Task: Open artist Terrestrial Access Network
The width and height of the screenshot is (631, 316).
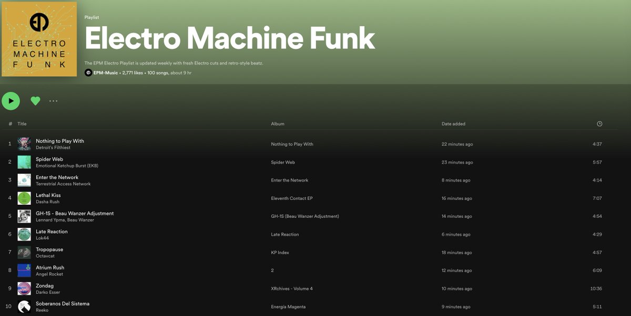Action: point(63,184)
